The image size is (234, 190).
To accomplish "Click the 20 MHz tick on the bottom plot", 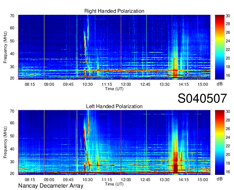I will point(12,173).
